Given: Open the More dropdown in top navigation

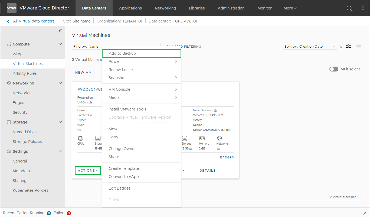Looking at the screenshot, I should [290, 8].
